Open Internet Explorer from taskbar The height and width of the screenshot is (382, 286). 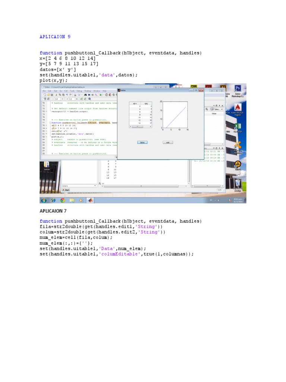(53, 200)
